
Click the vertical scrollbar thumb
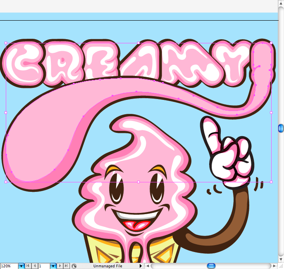(281, 128)
